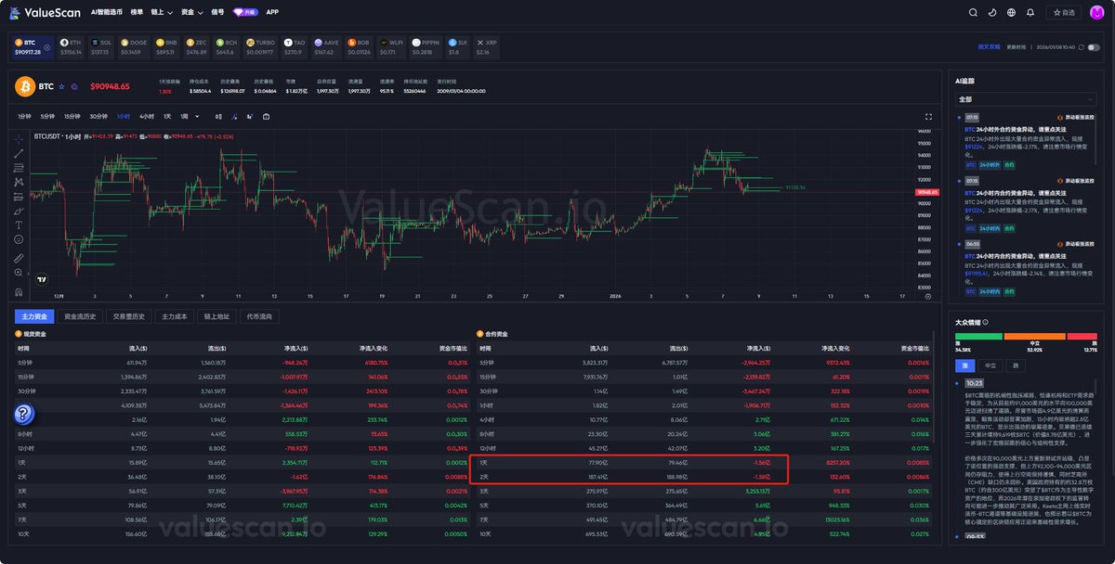Select the 15分钟 chart interval

point(72,117)
